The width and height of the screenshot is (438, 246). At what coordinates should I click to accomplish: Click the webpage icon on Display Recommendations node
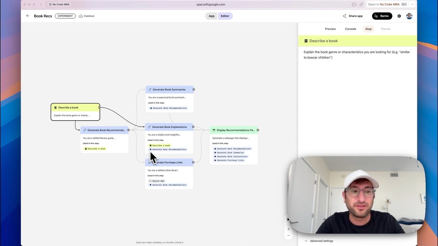pyautogui.click(x=214, y=130)
